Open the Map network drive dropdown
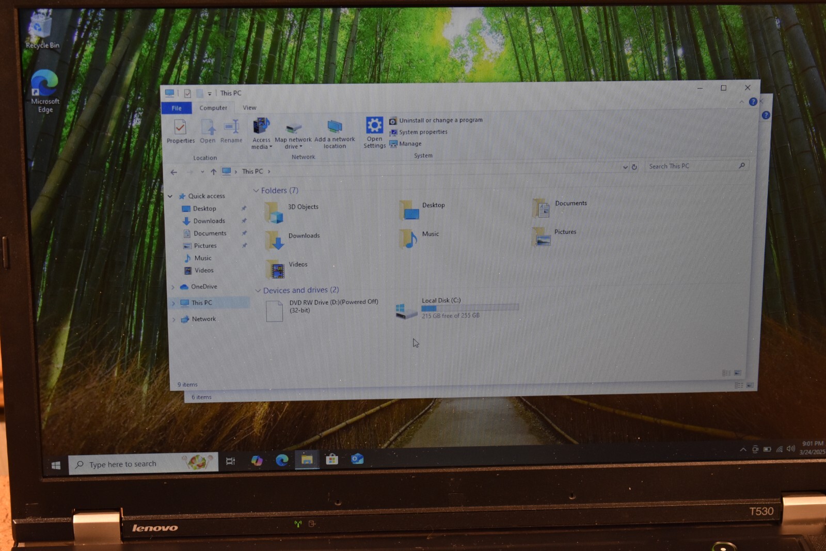Image resolution: width=826 pixels, height=551 pixels. coord(293,134)
